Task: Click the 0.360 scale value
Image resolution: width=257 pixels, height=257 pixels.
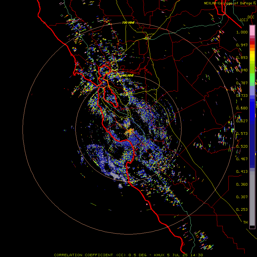Action: (x=242, y=184)
